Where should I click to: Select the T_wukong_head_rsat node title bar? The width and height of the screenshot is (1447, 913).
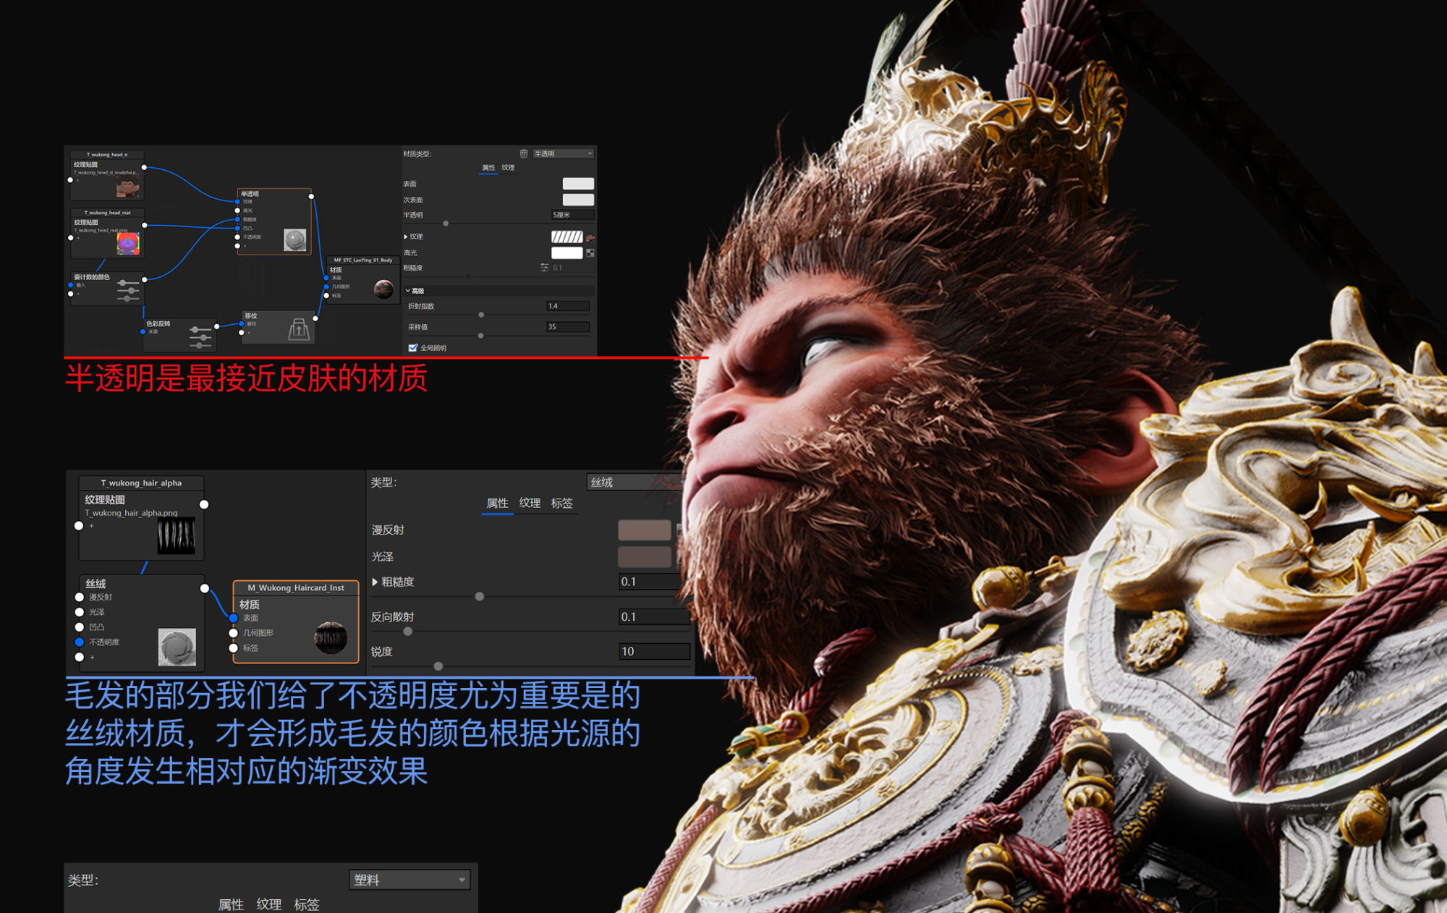pyautogui.click(x=108, y=213)
